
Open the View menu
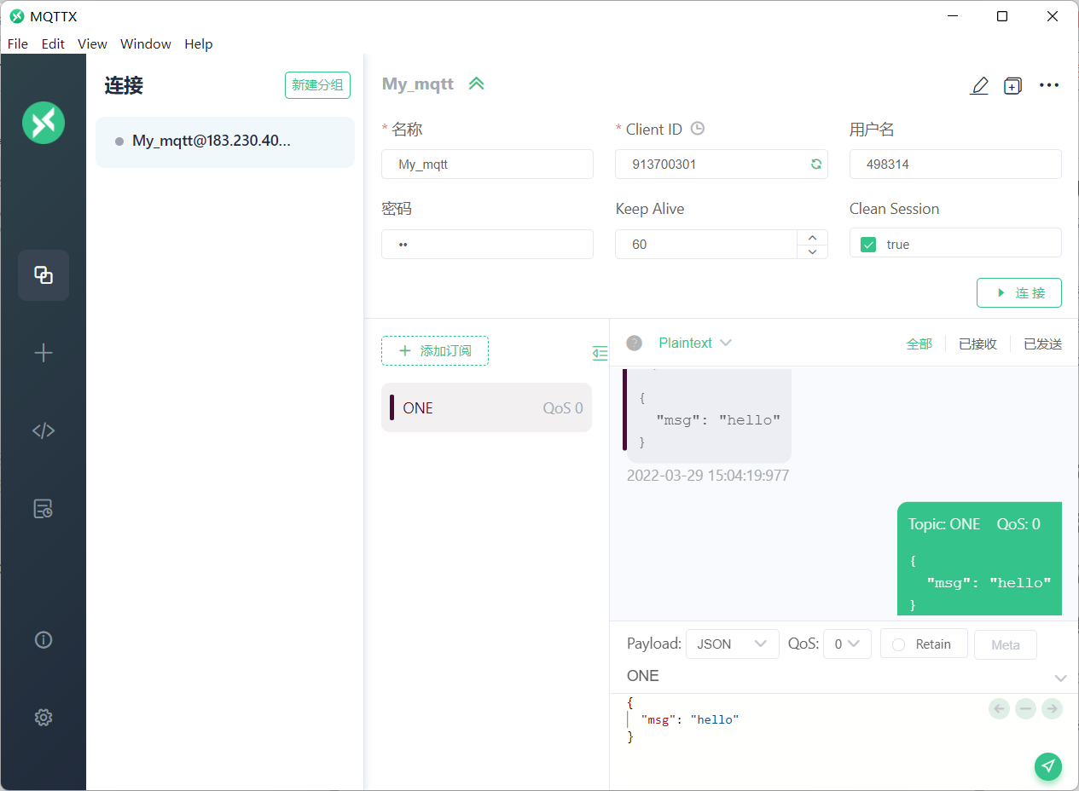pyautogui.click(x=92, y=44)
